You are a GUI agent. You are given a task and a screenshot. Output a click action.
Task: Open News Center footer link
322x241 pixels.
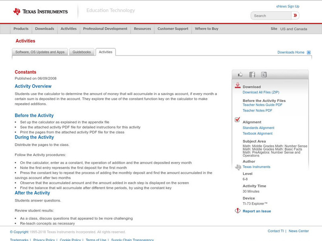[x=299, y=231]
